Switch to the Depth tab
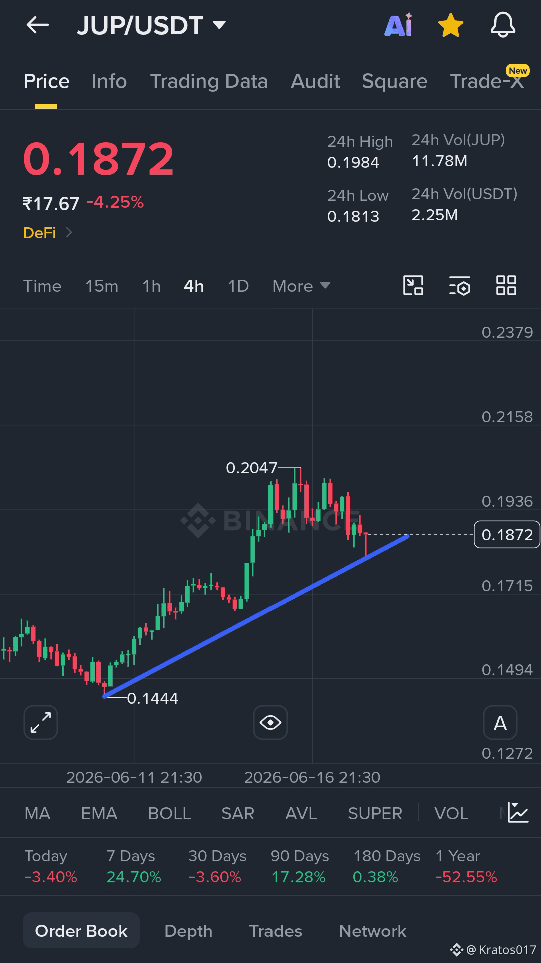This screenshot has width=541, height=963. (188, 931)
